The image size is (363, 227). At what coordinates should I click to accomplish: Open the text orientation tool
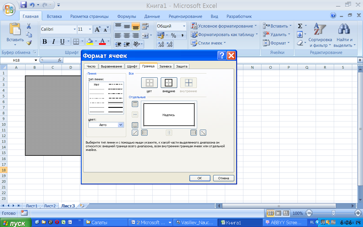136,44
